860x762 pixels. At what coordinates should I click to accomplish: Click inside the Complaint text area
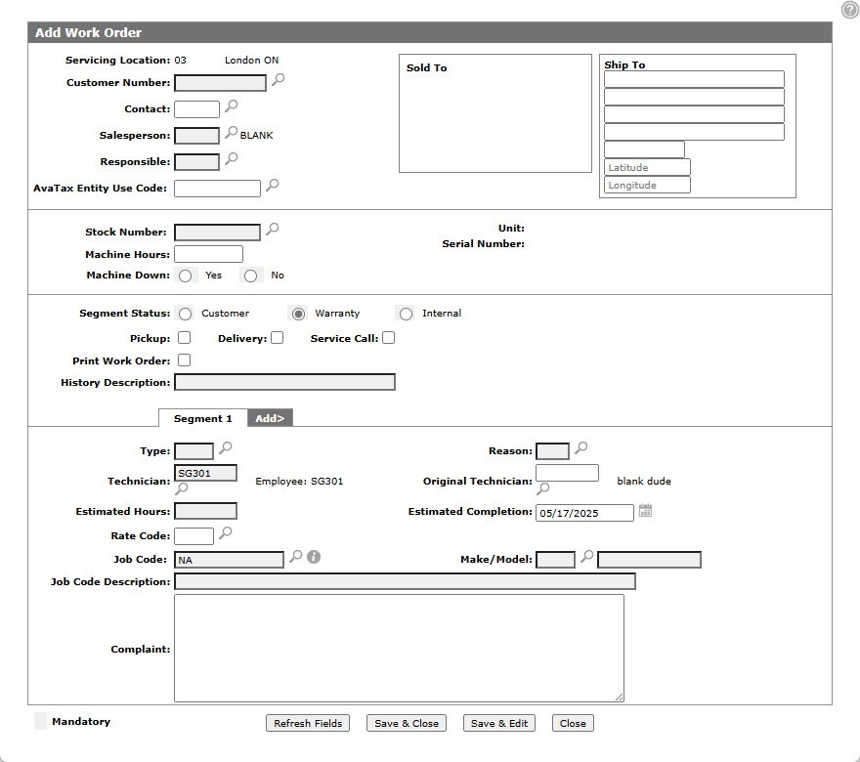399,648
